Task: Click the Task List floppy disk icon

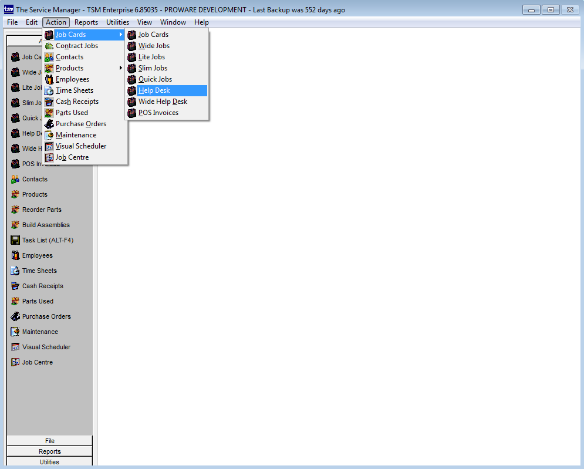Action: point(16,240)
